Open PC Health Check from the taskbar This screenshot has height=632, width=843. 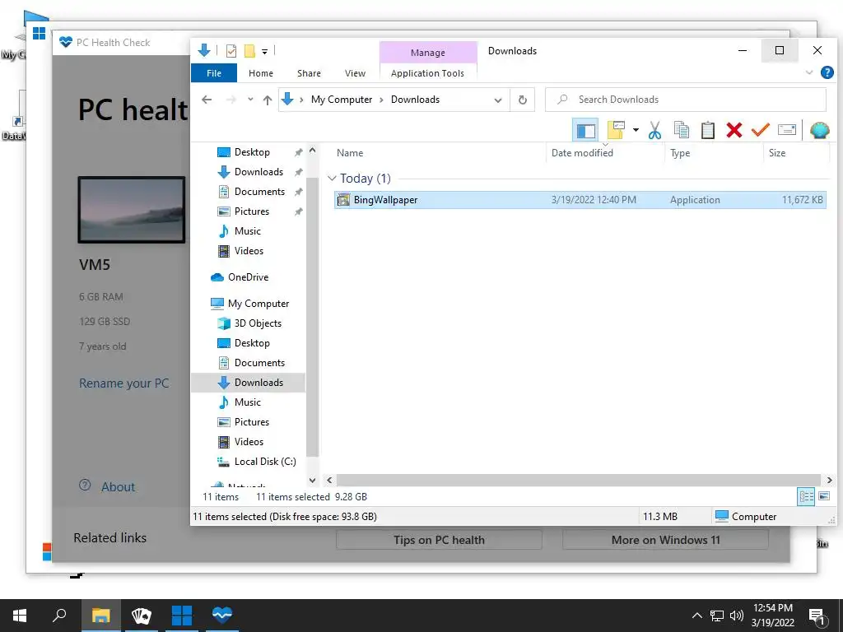pyautogui.click(x=222, y=616)
